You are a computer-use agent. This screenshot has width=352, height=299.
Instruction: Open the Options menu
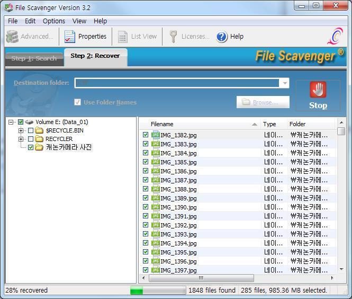(54, 21)
